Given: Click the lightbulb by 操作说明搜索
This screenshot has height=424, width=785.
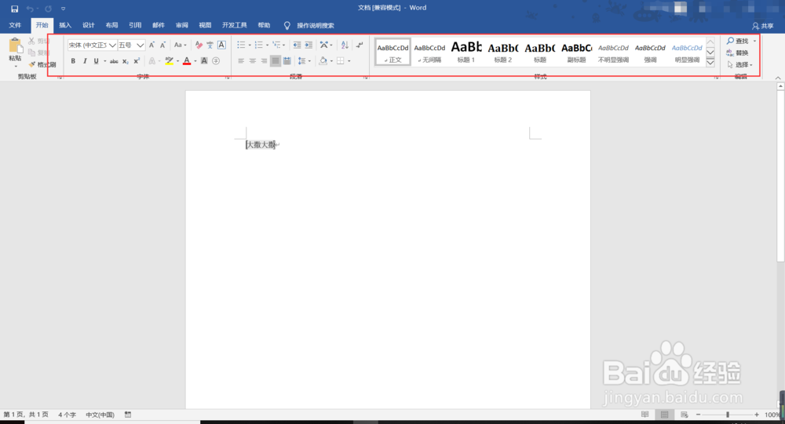Looking at the screenshot, I should tap(287, 26).
